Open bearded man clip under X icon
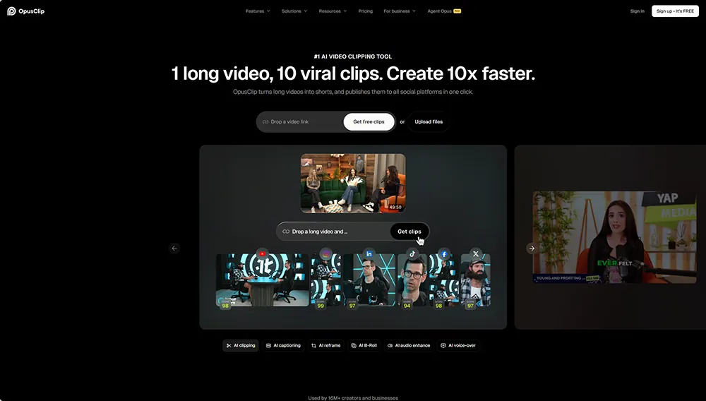The image size is (706, 401). click(x=475, y=280)
